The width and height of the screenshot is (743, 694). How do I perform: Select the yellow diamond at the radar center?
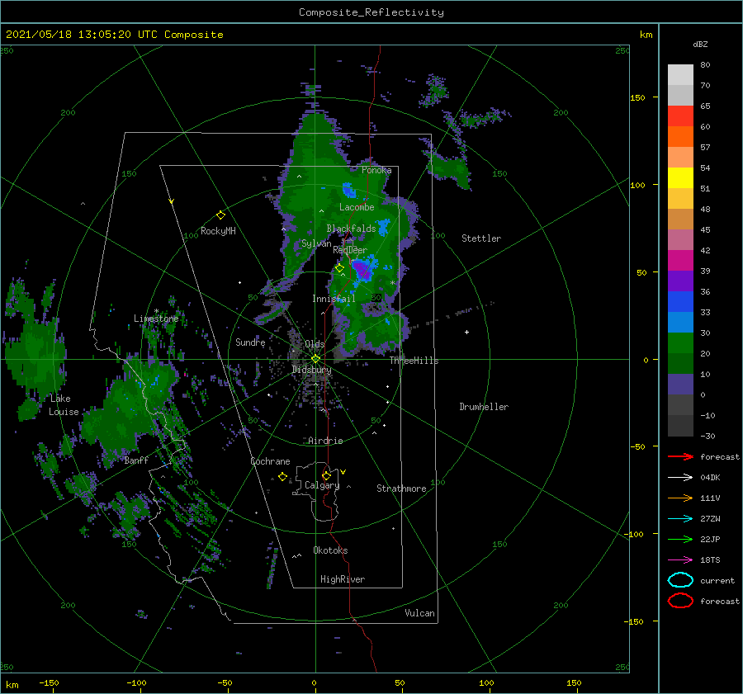click(x=315, y=359)
